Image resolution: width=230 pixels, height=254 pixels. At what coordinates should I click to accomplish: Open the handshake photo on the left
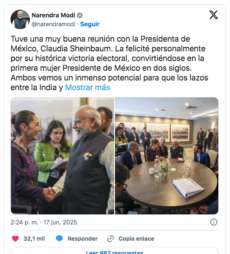click(63, 156)
